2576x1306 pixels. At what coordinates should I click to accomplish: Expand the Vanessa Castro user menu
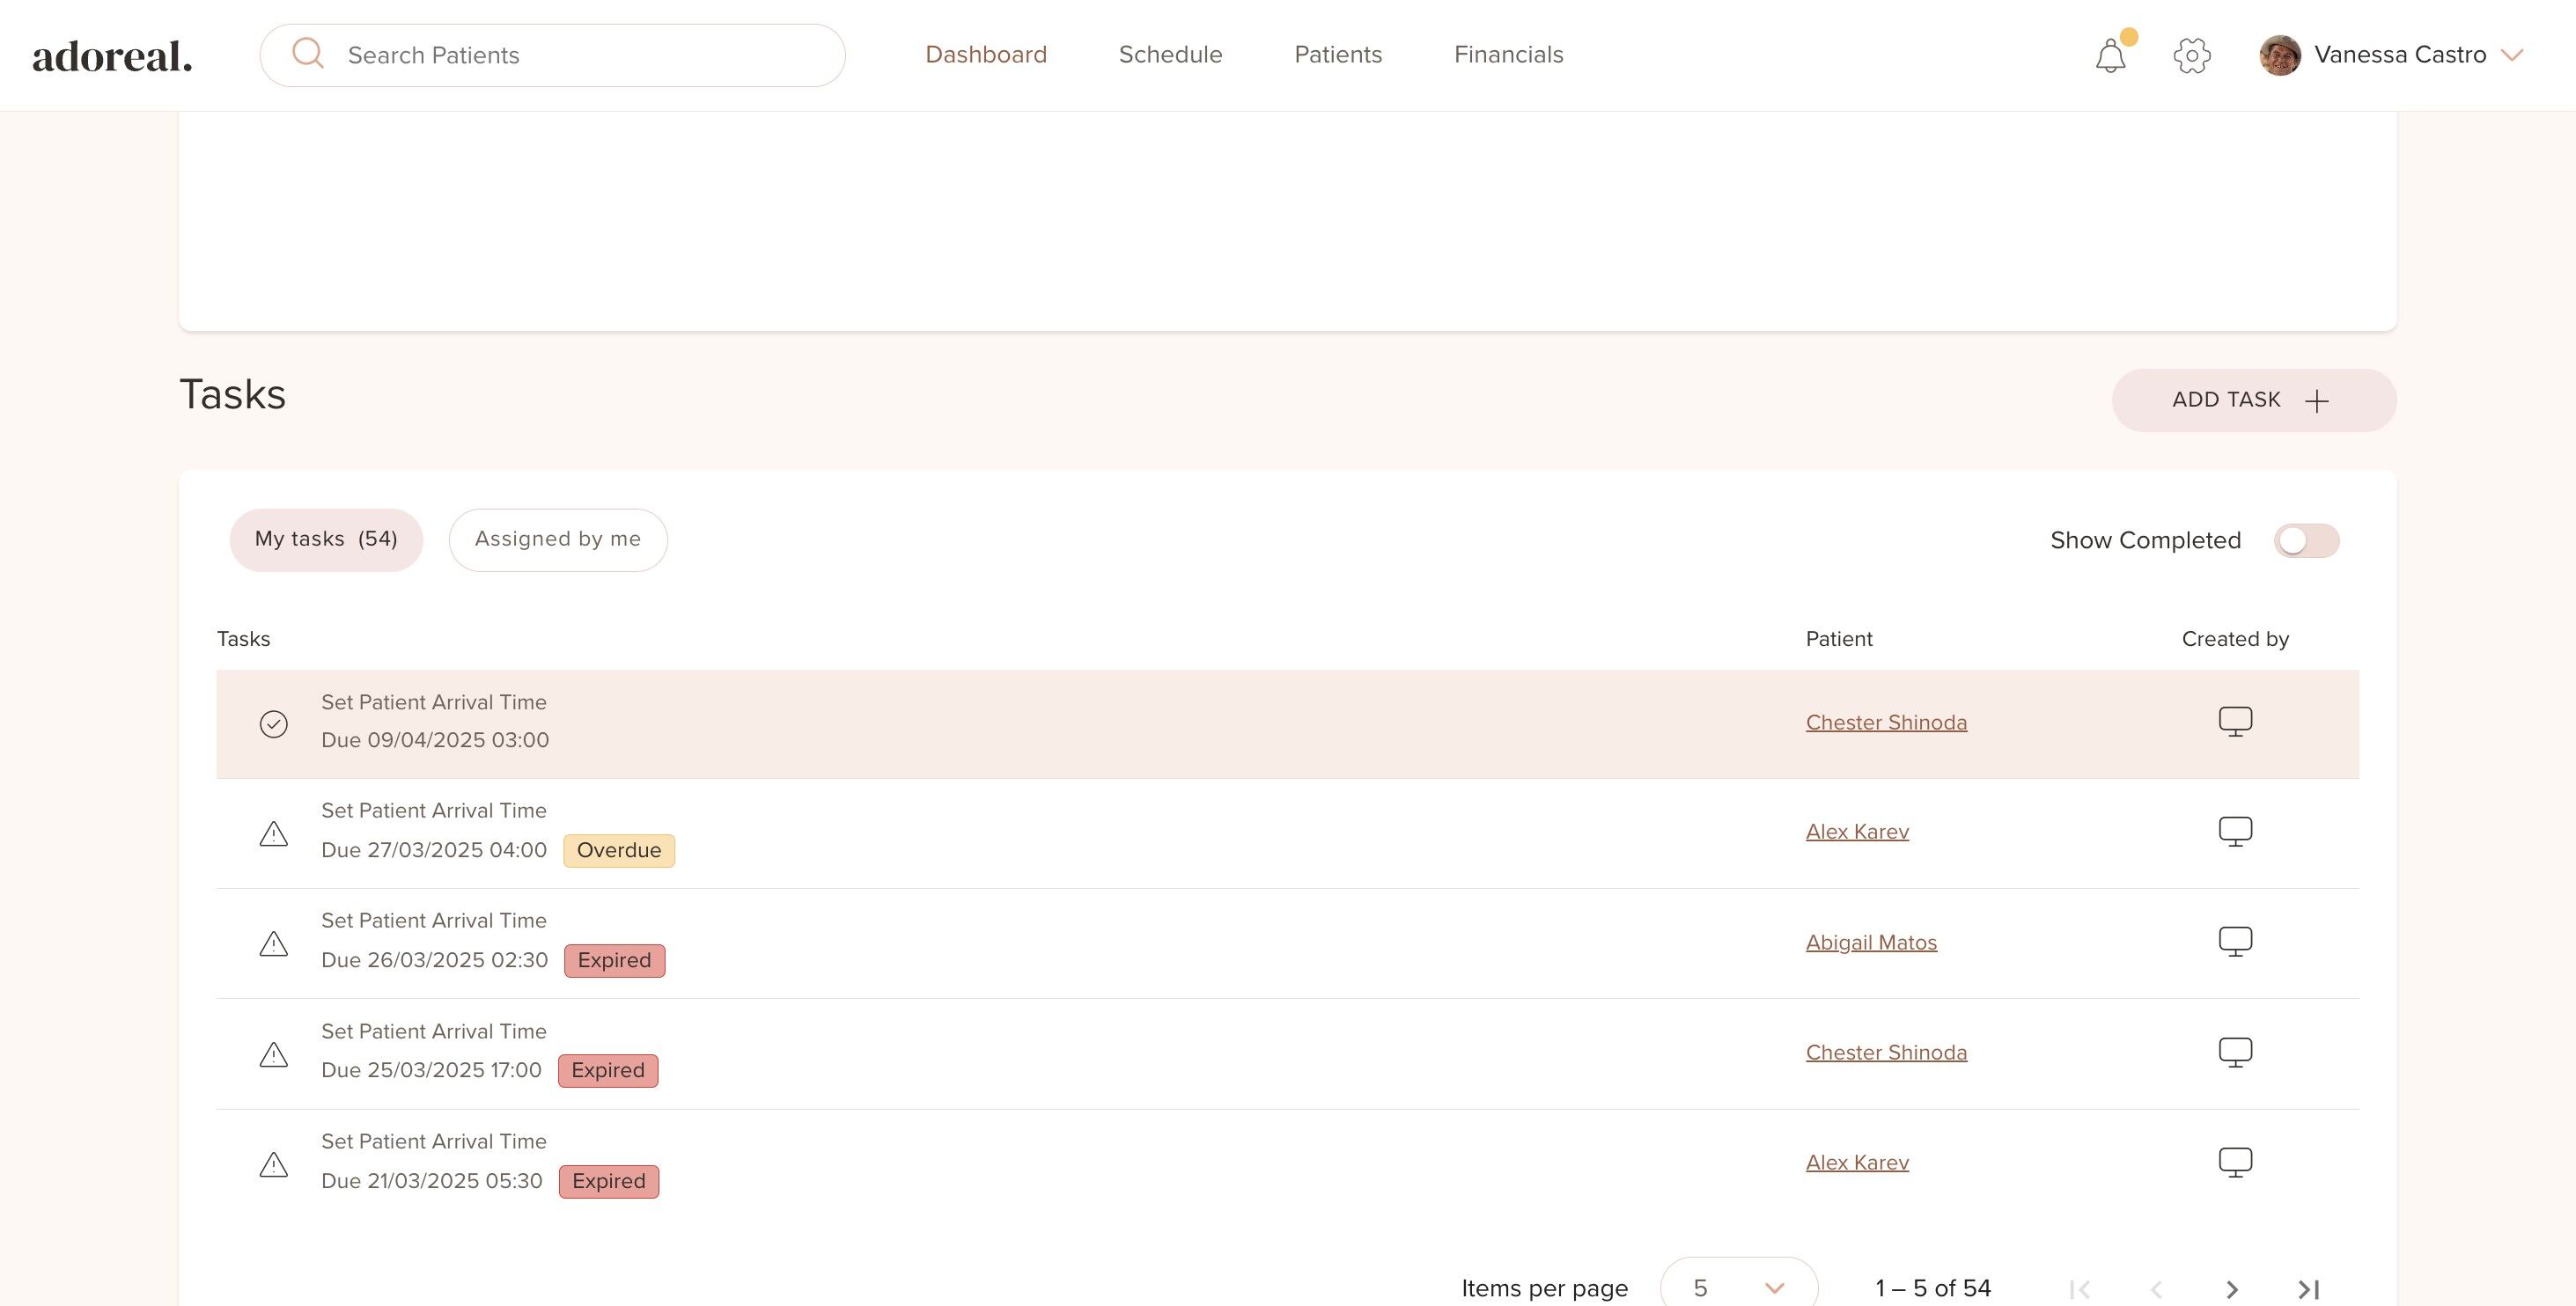coord(2511,55)
